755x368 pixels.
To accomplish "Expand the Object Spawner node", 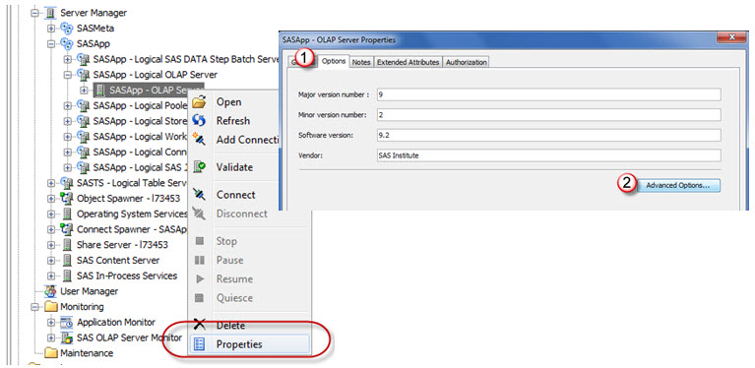I will pos(51,198).
